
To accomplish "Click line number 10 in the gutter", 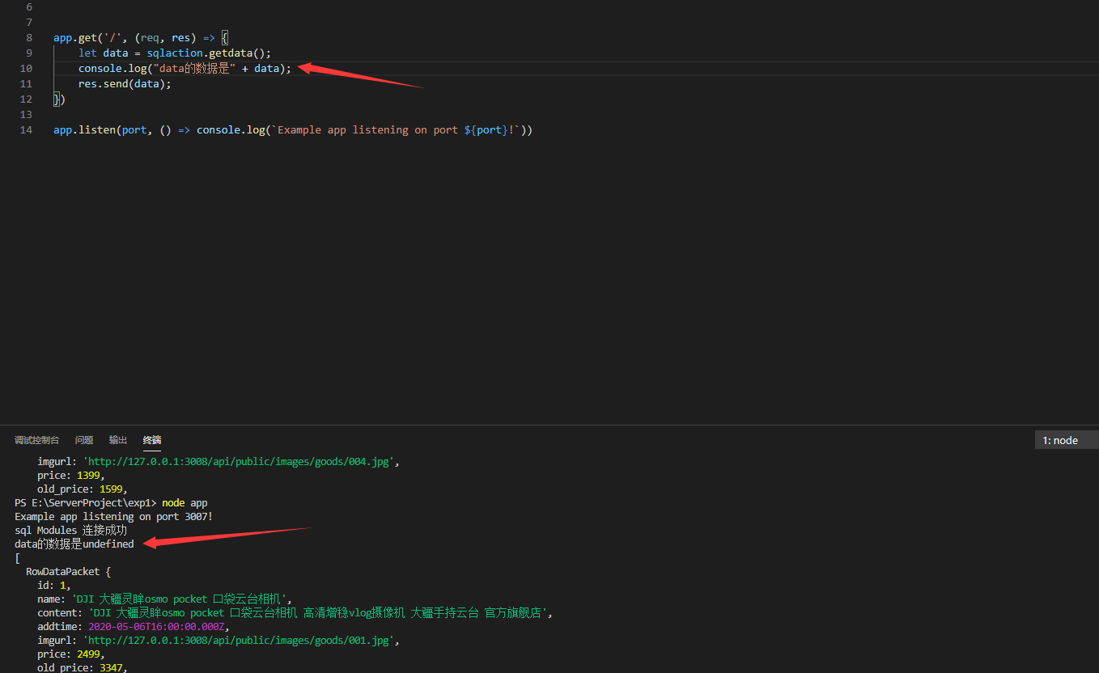I will coord(26,69).
